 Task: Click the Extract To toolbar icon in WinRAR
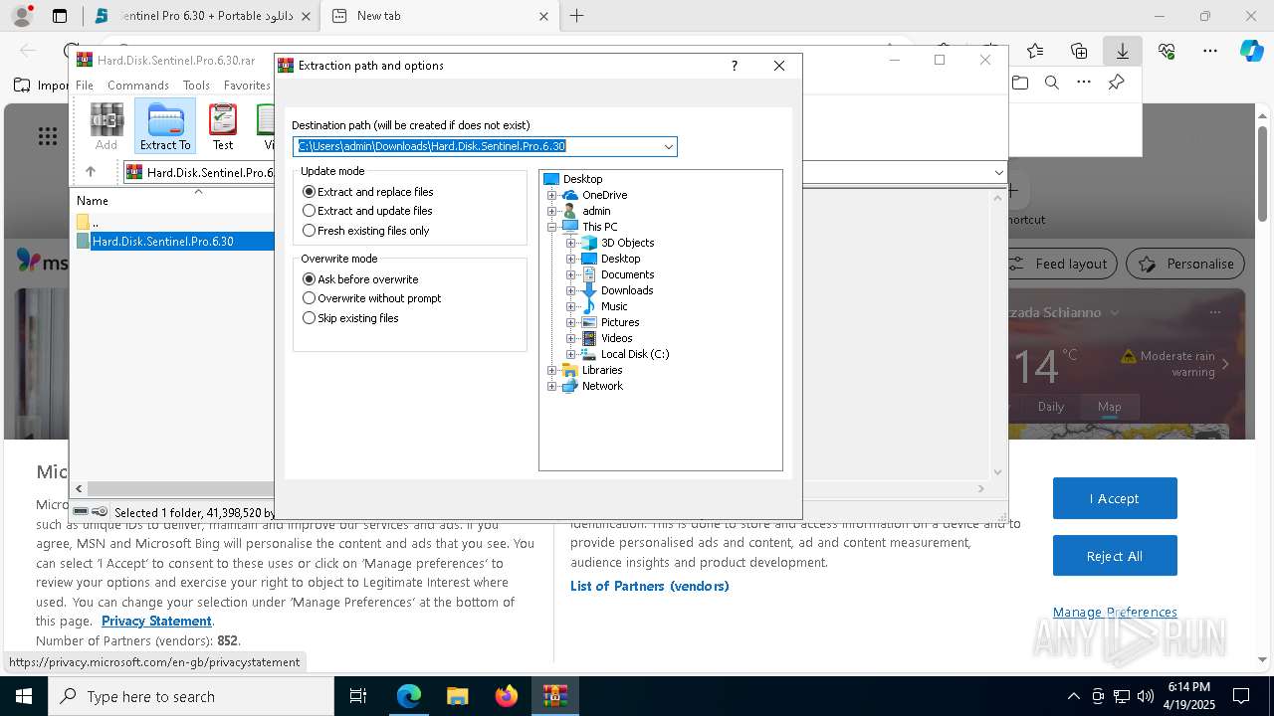coord(165,126)
